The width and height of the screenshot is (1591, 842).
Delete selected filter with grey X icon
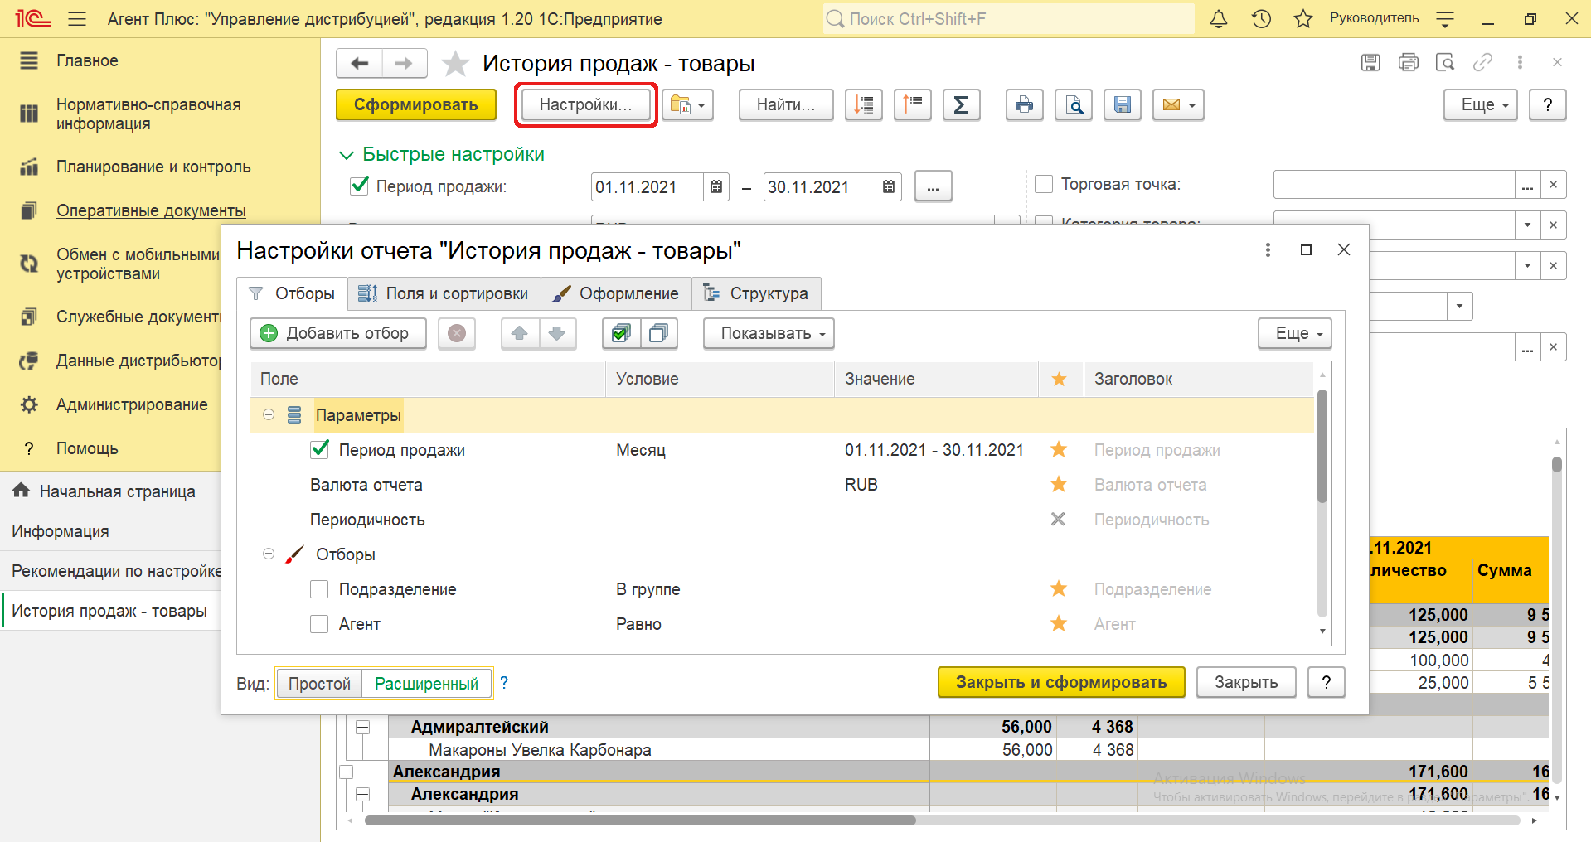tap(457, 333)
